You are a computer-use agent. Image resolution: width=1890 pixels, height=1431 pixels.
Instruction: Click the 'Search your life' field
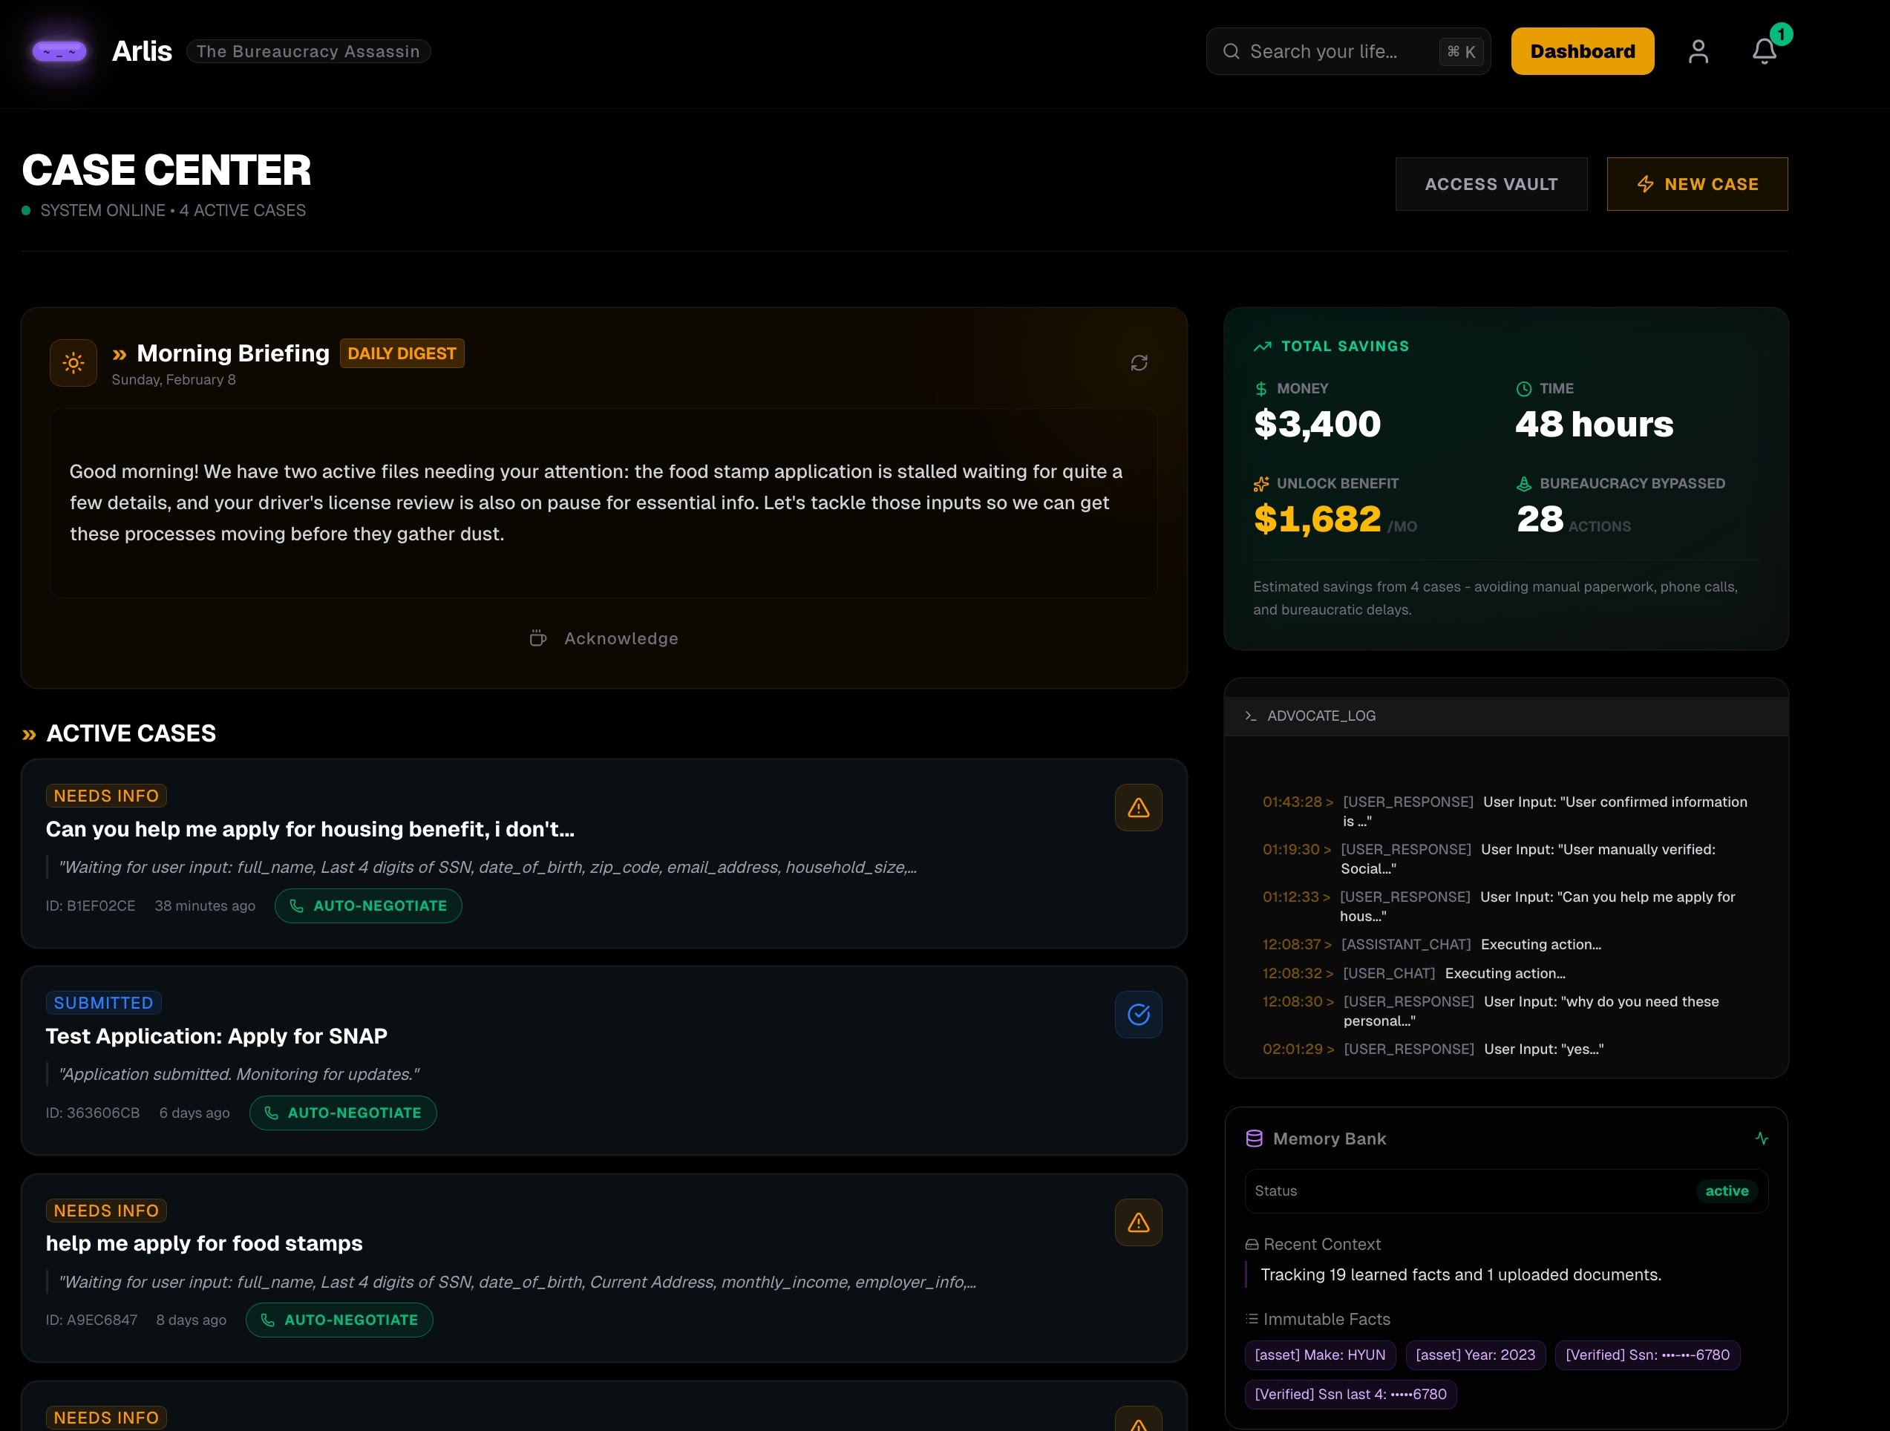[1337, 51]
